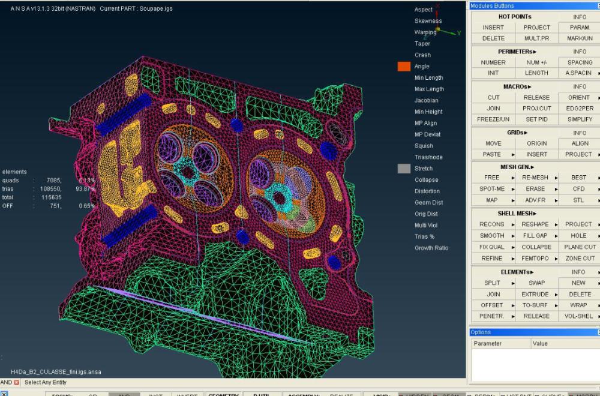Image resolution: width=600 pixels, height=396 pixels.
Task: Expand the FREE mesh submenu arrow
Action: click(x=512, y=178)
